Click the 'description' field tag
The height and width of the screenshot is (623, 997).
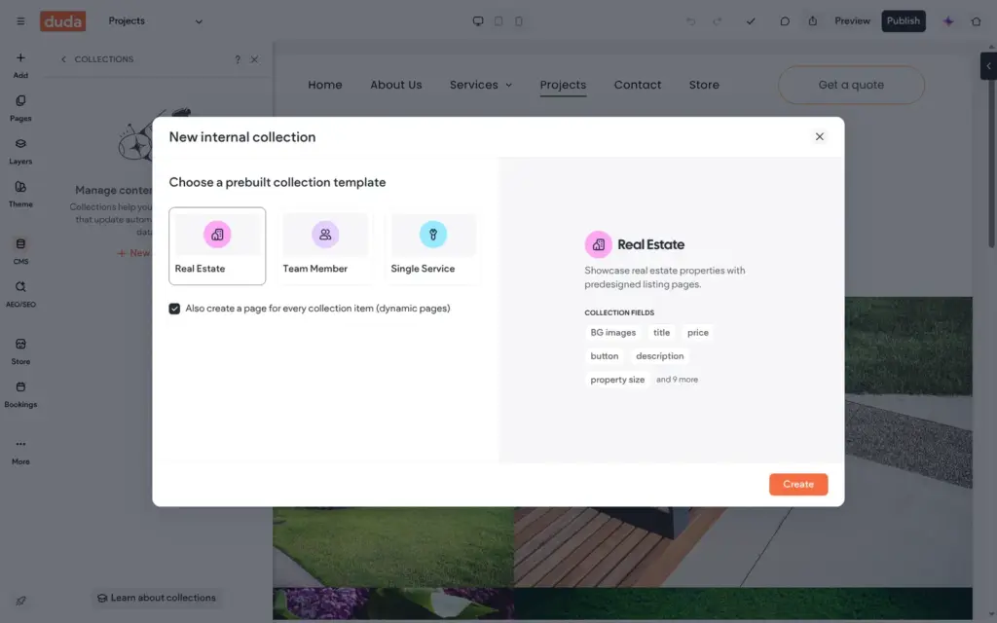(660, 356)
